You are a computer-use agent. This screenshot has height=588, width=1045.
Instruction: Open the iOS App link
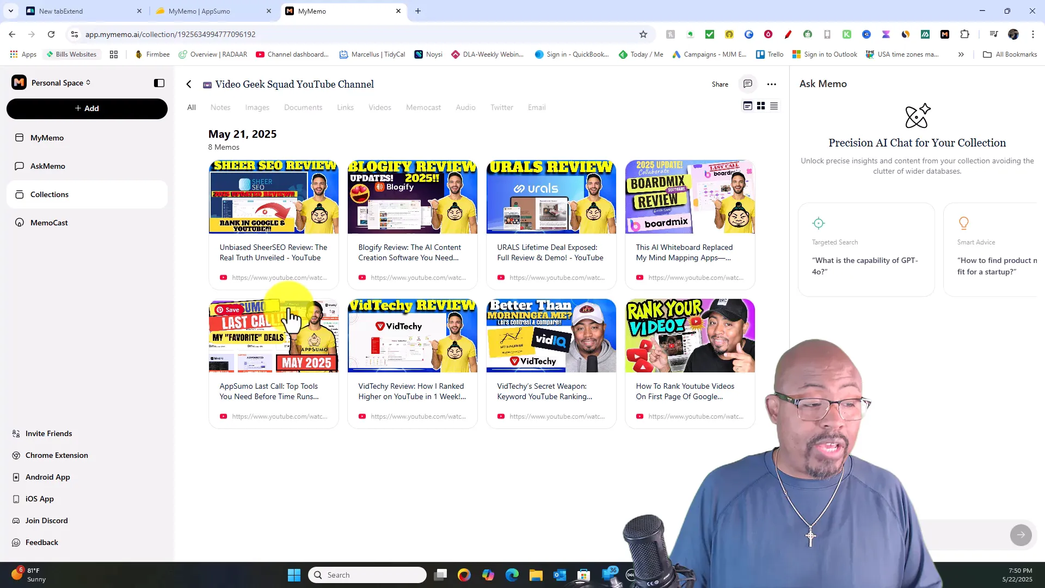[33, 499]
